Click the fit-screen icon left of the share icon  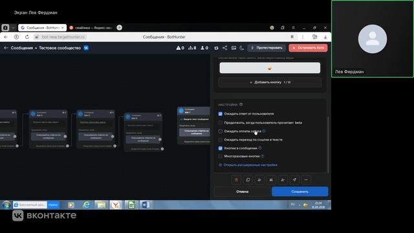[216, 48]
